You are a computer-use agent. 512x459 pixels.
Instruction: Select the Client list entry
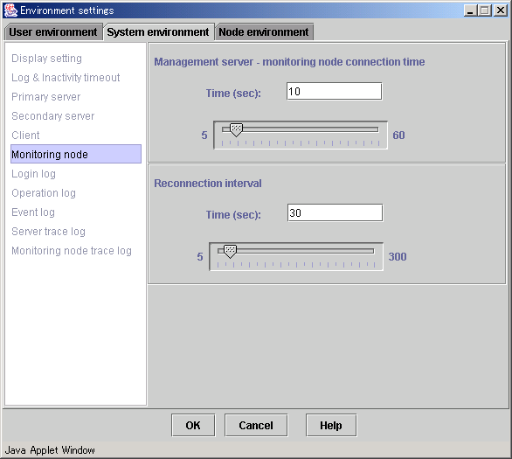tap(25, 136)
